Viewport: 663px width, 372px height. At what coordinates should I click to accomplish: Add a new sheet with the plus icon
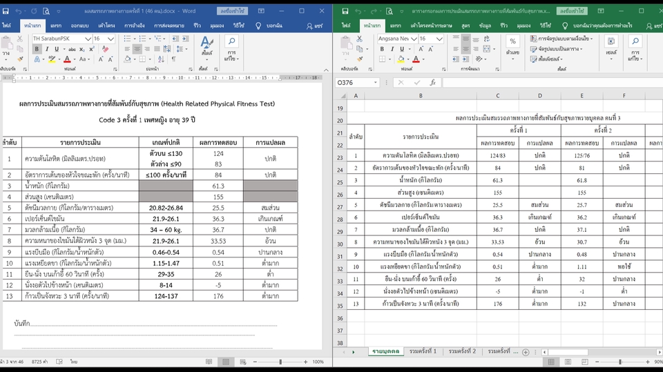click(526, 352)
